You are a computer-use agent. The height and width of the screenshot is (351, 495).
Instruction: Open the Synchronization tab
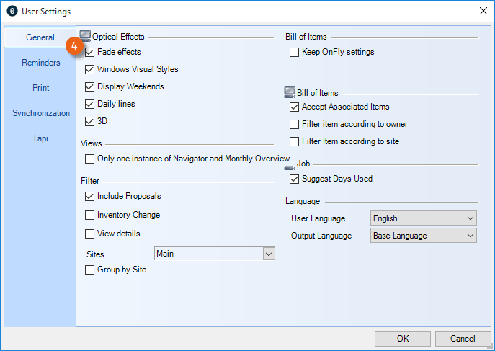point(40,113)
